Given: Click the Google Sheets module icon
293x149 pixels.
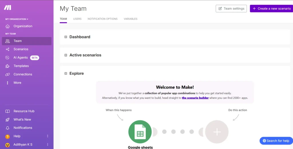Looking at the screenshot, I should click(x=140, y=132).
